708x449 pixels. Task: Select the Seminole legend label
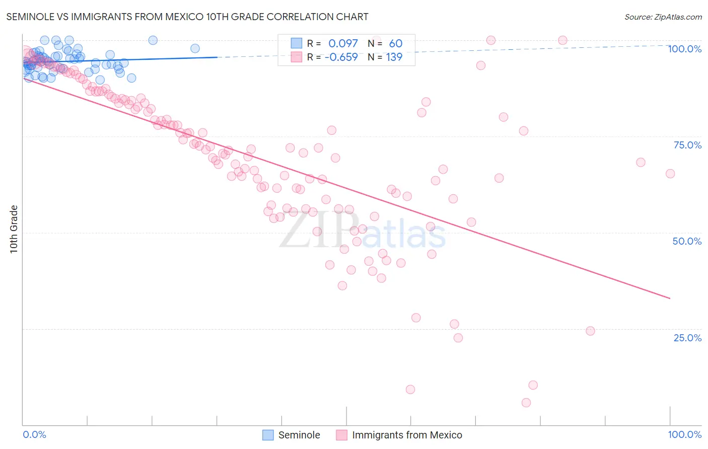pyautogui.click(x=299, y=435)
